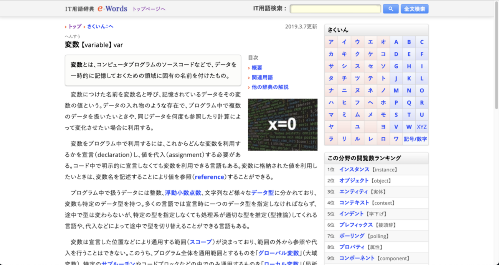Open ranking item インスタンス

tap(354, 170)
